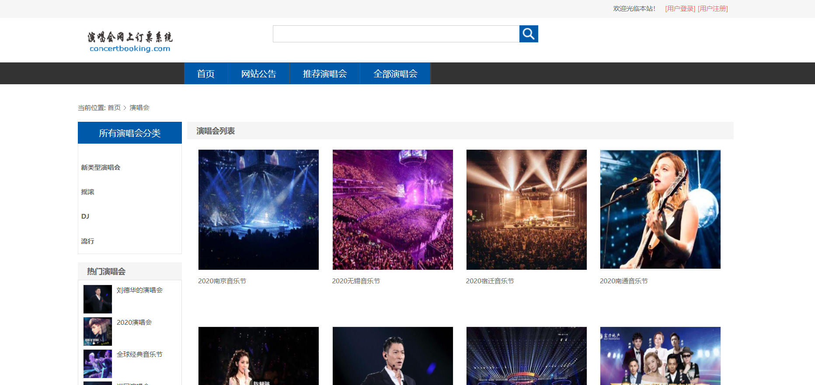Open the 全球经典音乐节 sidebar thumbnail
The width and height of the screenshot is (815, 385).
point(98,364)
